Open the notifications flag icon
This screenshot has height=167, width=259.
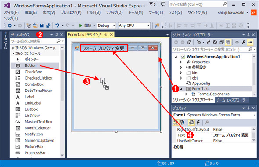pos(152,4)
